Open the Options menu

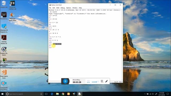[68, 8]
